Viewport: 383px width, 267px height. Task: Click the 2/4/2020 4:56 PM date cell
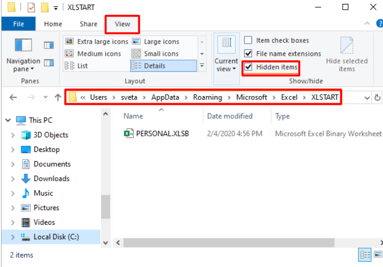pyautogui.click(x=234, y=133)
